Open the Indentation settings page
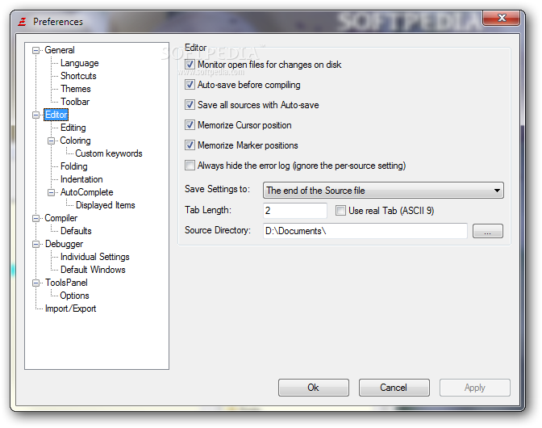The width and height of the screenshot is (542, 428). click(x=81, y=179)
